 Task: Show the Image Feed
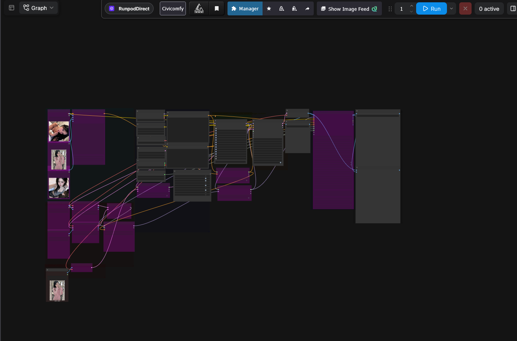tap(349, 8)
